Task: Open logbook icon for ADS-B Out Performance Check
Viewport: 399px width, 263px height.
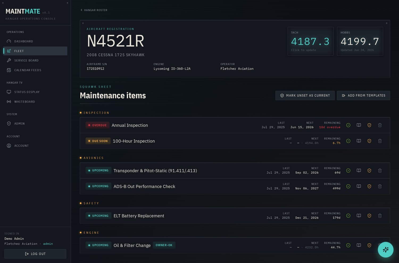Action: pos(359,186)
